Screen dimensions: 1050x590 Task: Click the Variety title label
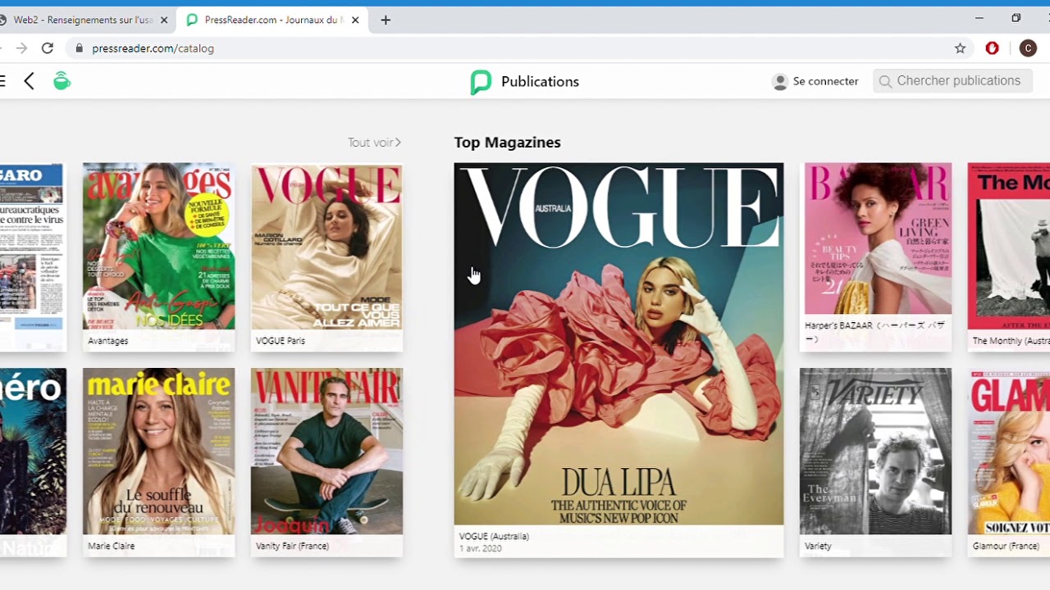[818, 546]
